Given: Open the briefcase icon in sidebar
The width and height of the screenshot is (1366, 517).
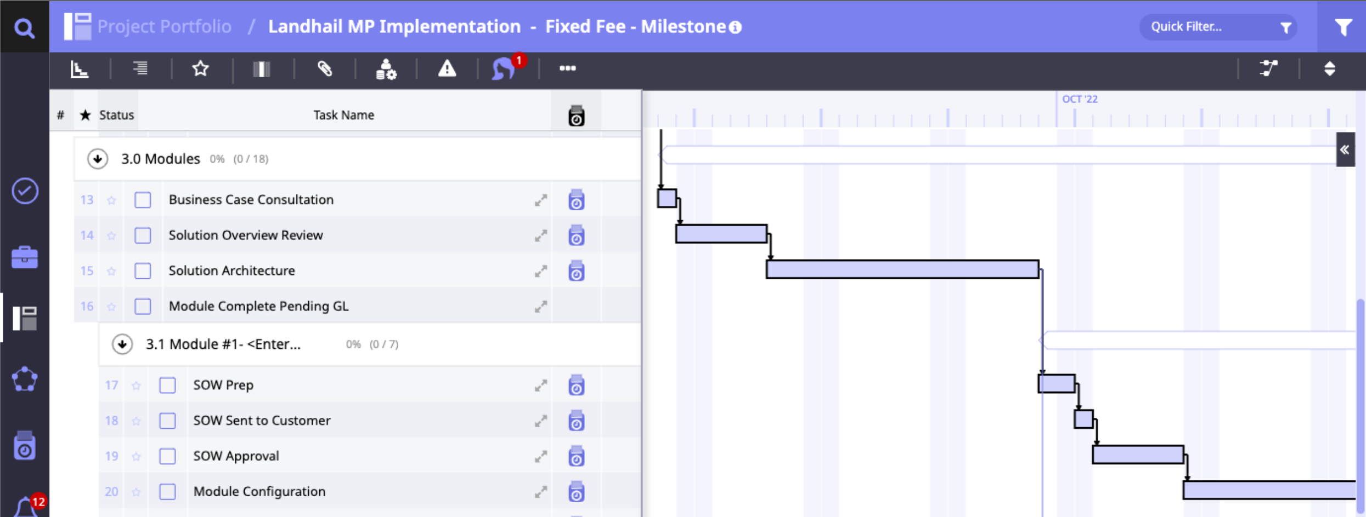Looking at the screenshot, I should click(x=25, y=257).
